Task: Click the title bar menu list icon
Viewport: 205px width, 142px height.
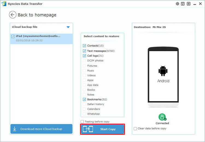Action: click(188, 4)
